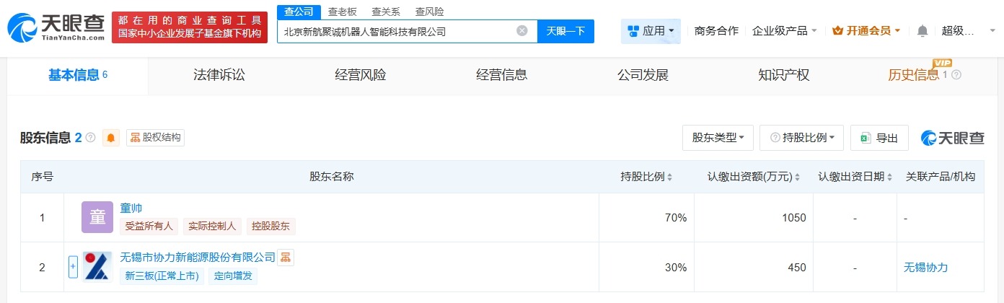The width and height of the screenshot is (1004, 303).
Task: Open the 持股比例 filter dropdown
Action: point(802,138)
